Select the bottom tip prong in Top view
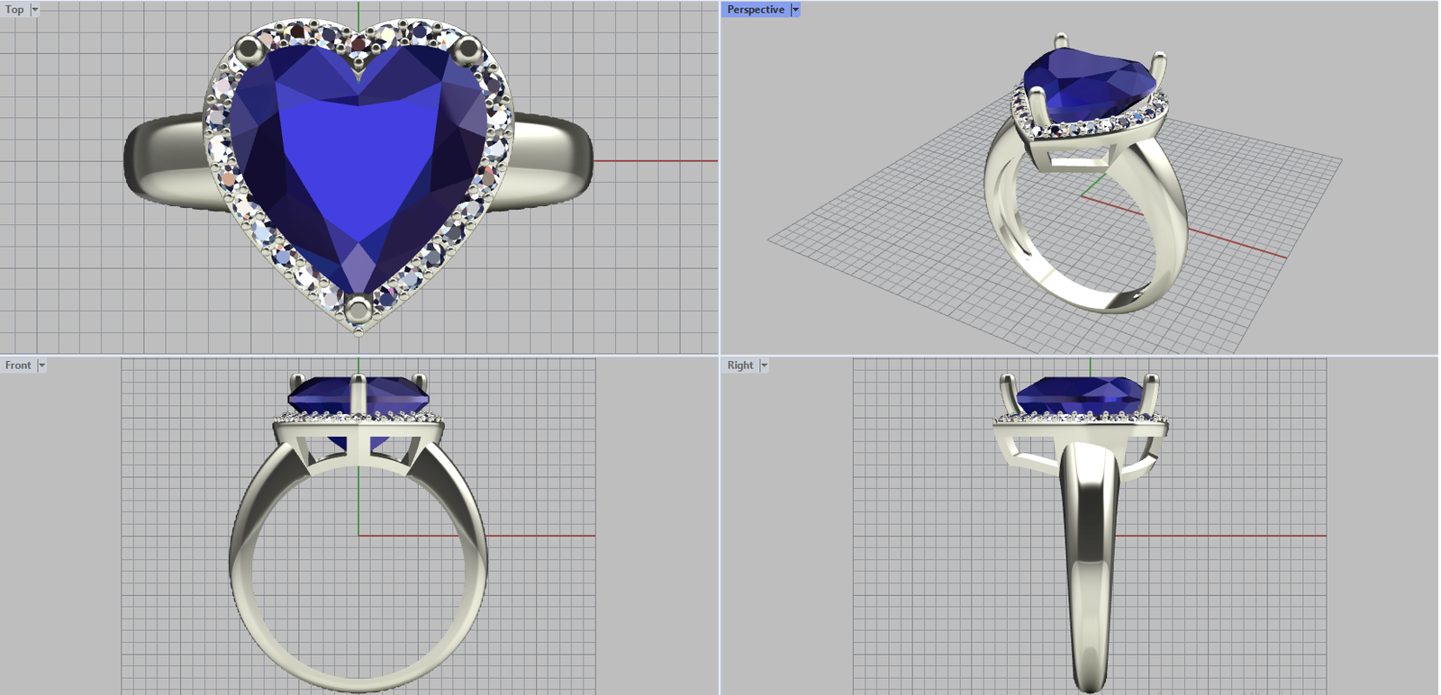Image resolution: width=1441 pixels, height=695 pixels. [358, 310]
